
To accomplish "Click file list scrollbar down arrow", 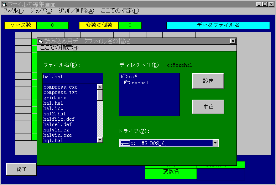I will [100, 140].
